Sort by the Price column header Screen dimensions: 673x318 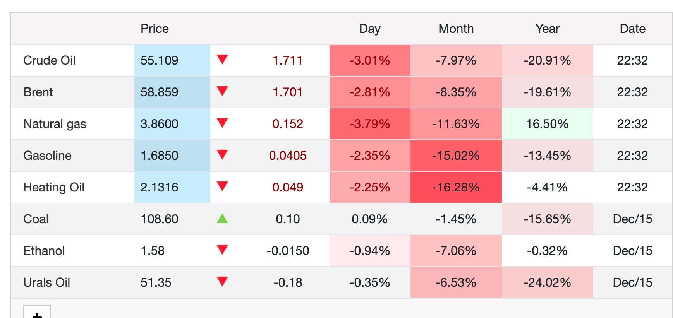155,29
